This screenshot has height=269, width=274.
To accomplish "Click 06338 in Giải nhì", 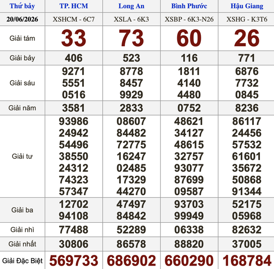I will pos(189,230).
